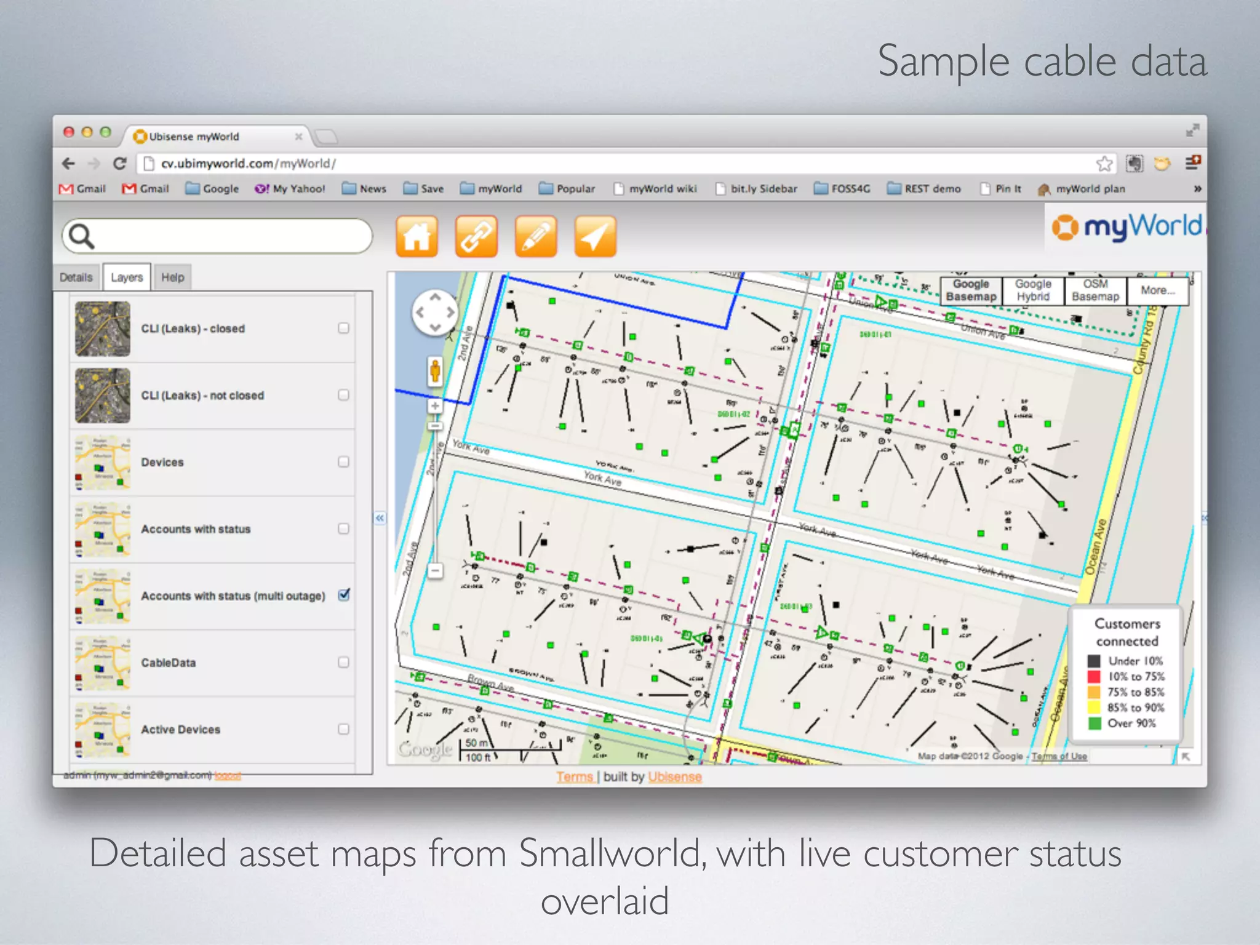Click the CLI (Leaks) - closed layer thumbnail

[x=103, y=329]
